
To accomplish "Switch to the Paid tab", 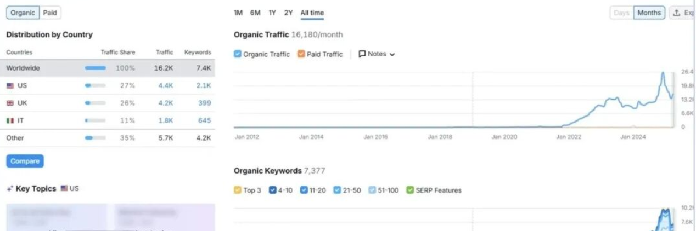I will (x=50, y=13).
